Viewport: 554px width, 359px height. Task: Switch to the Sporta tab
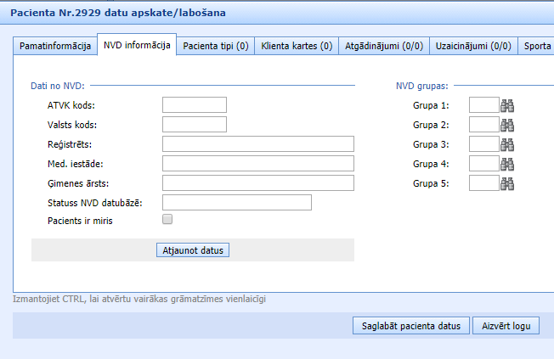[x=537, y=46]
